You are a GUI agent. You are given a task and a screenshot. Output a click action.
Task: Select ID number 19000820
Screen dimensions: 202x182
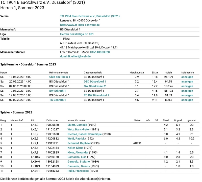52,125
